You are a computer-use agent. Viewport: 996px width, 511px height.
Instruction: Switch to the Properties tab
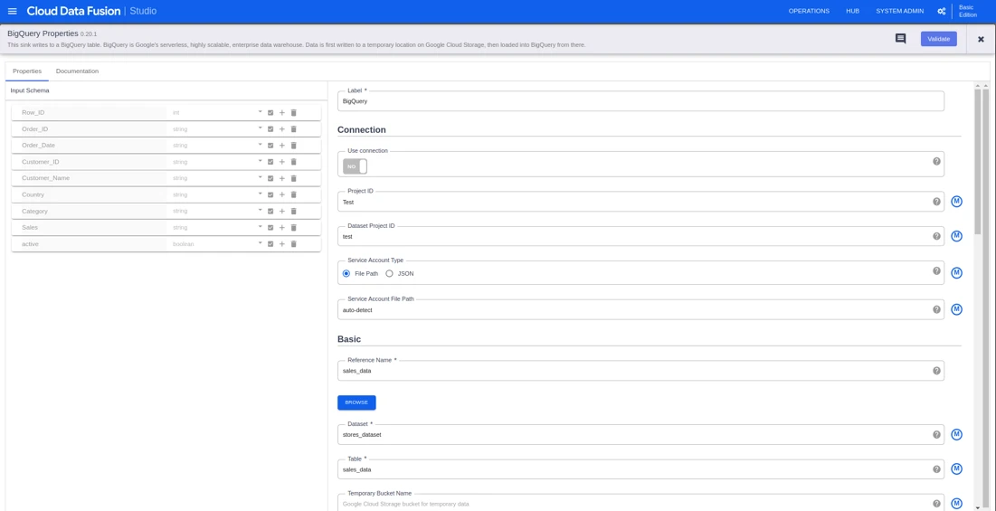coord(26,71)
